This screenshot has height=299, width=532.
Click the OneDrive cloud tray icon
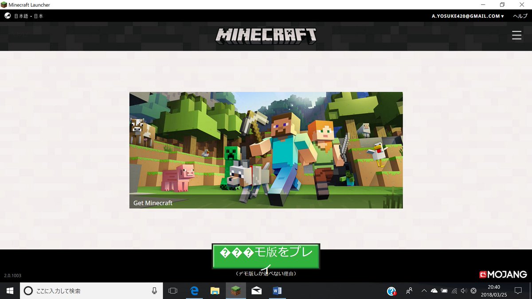coord(434,291)
